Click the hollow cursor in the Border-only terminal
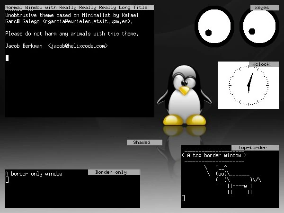 (x=7, y=180)
